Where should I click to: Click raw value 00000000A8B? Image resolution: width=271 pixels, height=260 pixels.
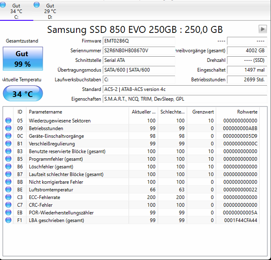pos(240,128)
